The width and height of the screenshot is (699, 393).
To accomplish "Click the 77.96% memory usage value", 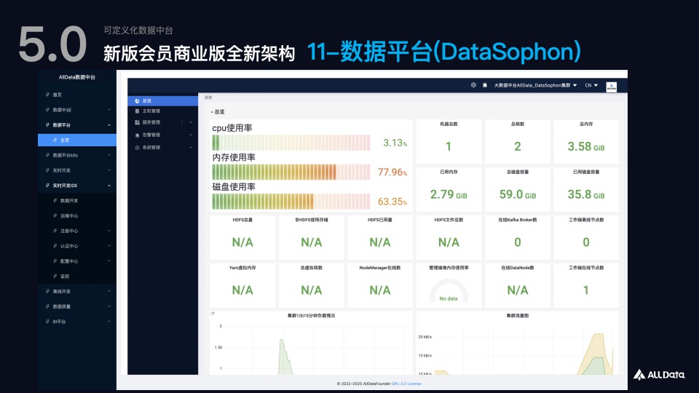I will click(x=392, y=172).
